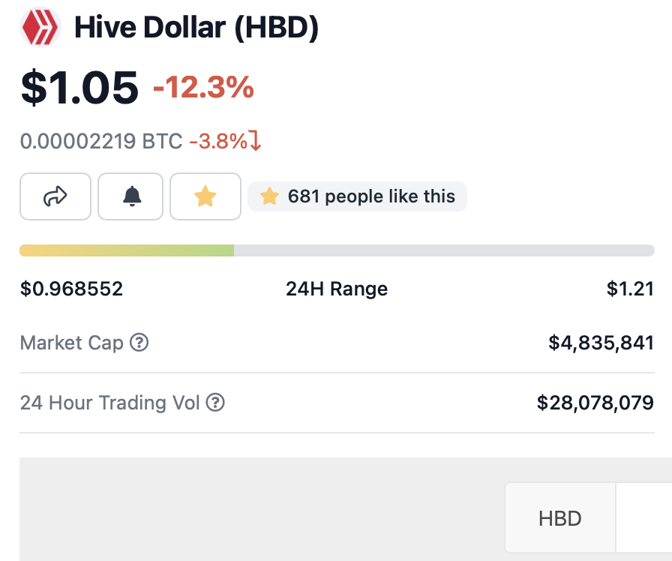
Task: Click the Market Cap help question mark
Action: 139,343
